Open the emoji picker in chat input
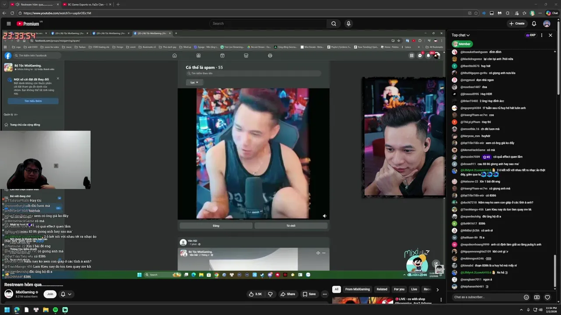561x315 pixels. [526, 297]
